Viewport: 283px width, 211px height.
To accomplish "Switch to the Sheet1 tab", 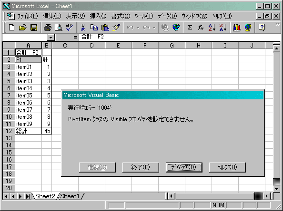I will click(x=70, y=196).
